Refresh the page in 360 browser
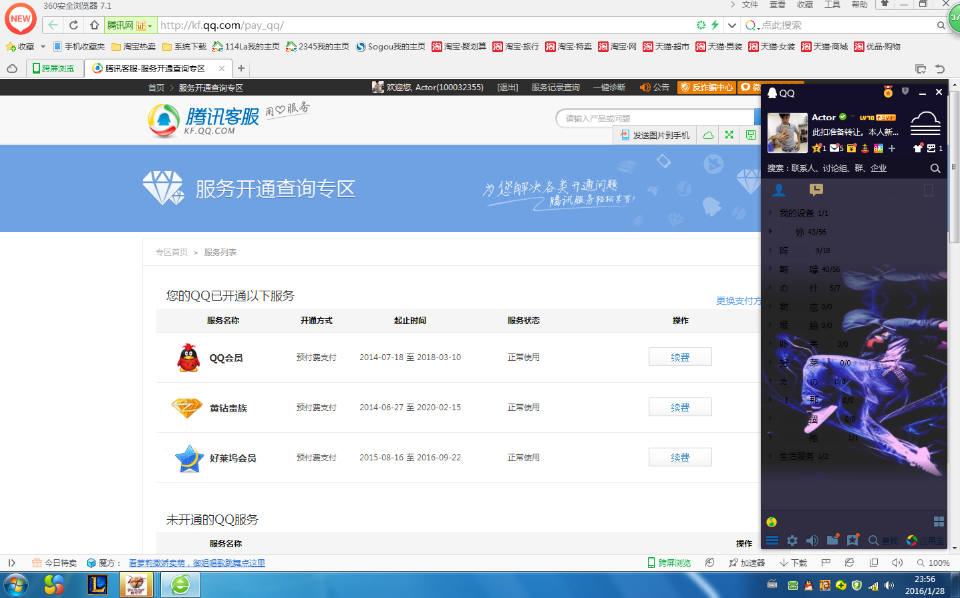The image size is (960, 598). pos(73,25)
